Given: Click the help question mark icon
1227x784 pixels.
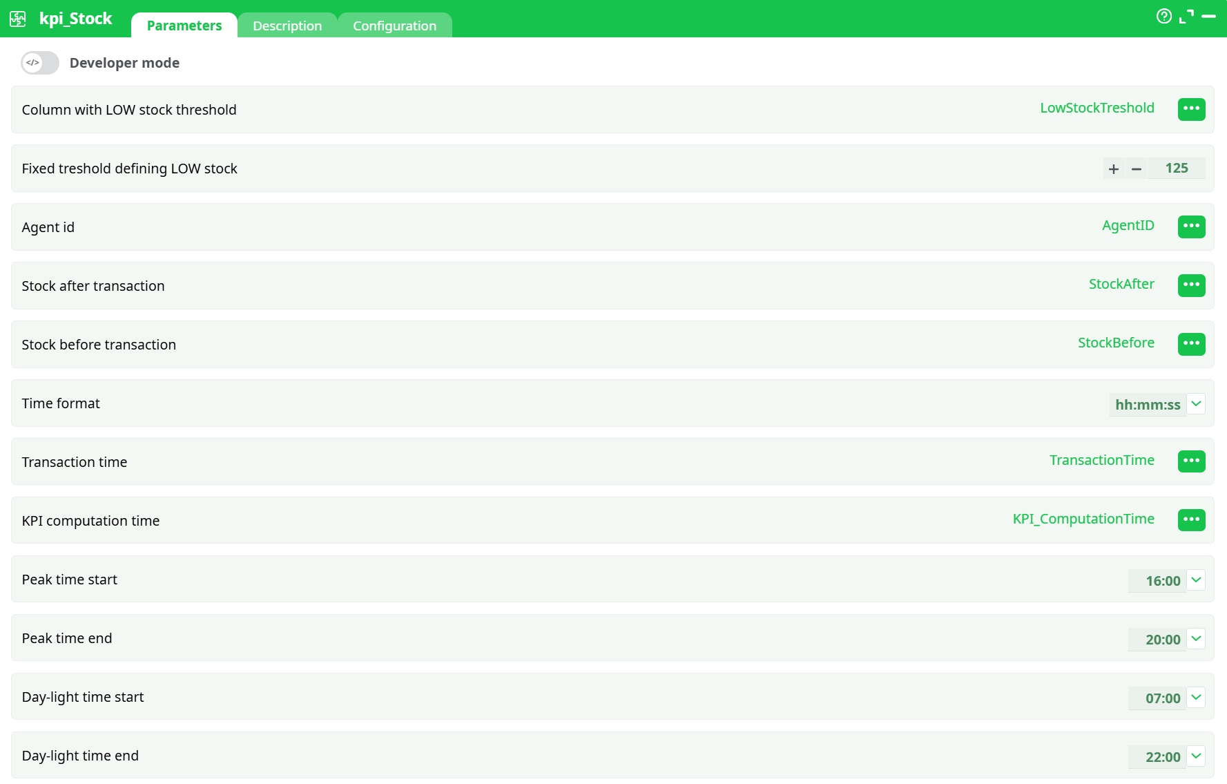Looking at the screenshot, I should (1163, 16).
